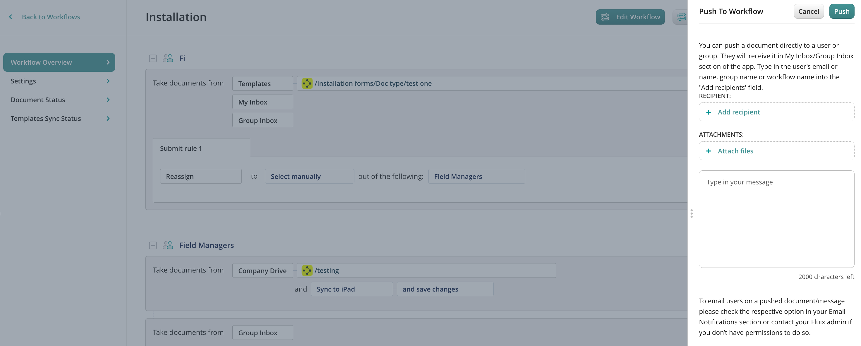Collapse the Field Managers section
The width and height of the screenshot is (861, 346).
click(153, 245)
